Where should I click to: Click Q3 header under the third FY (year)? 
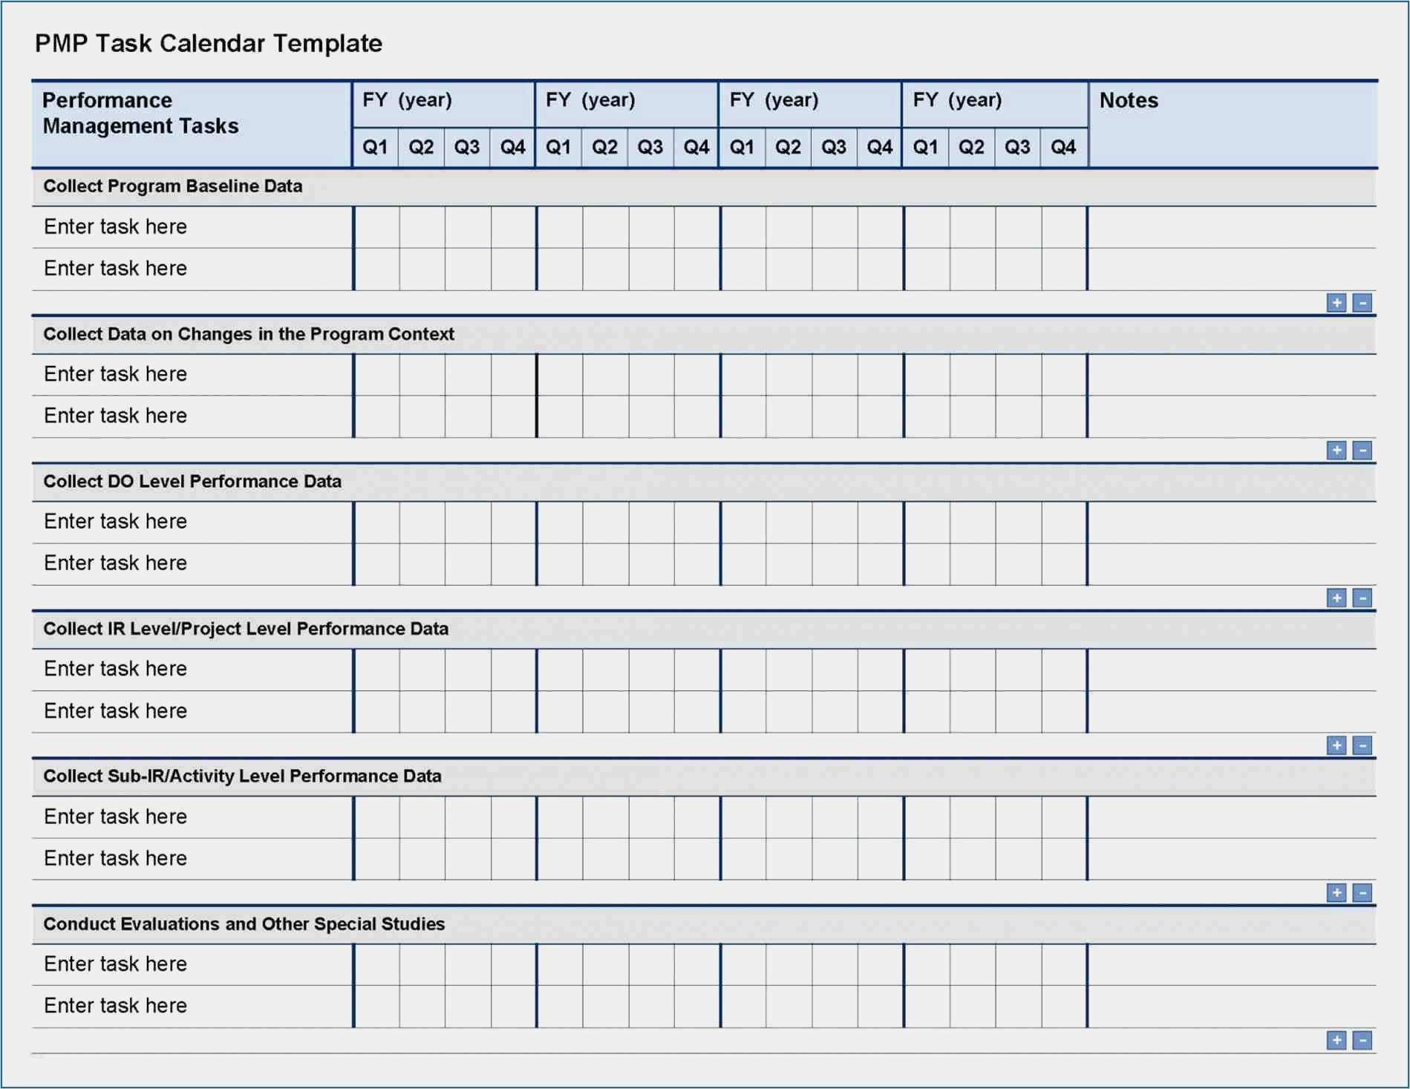834,147
